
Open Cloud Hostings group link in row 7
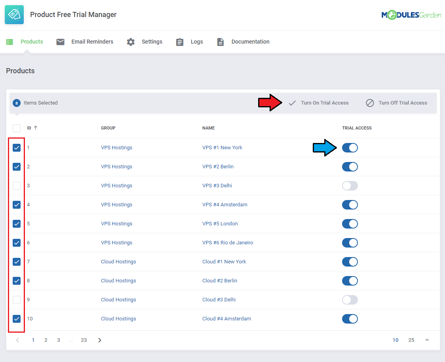click(118, 262)
